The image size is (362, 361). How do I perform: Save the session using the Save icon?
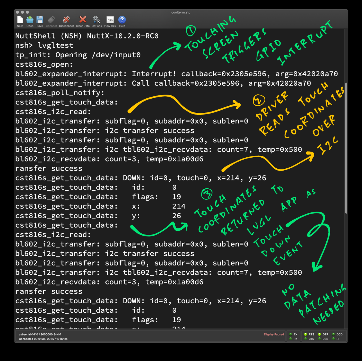click(x=40, y=20)
